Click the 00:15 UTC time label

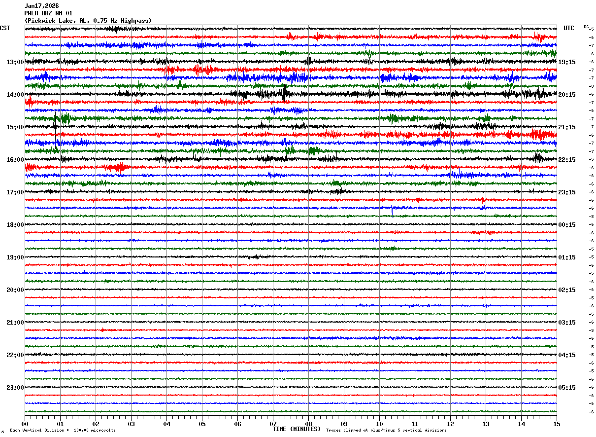[566, 225]
